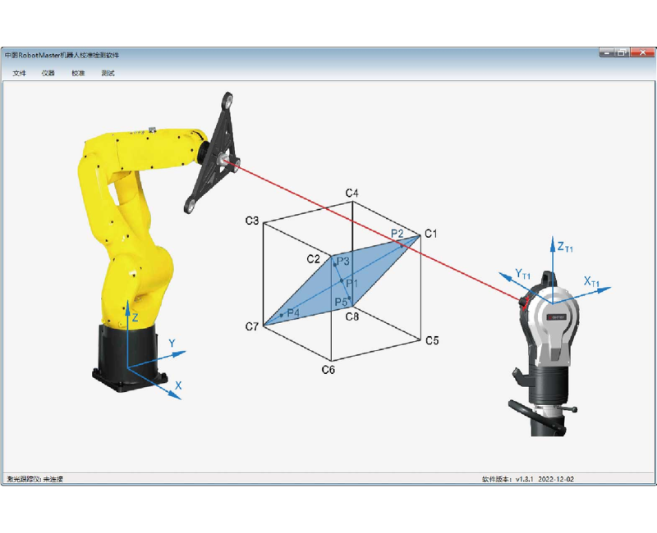Click the tracker XT1 axis label
Viewport: 657px width, 533px height.
[591, 281]
